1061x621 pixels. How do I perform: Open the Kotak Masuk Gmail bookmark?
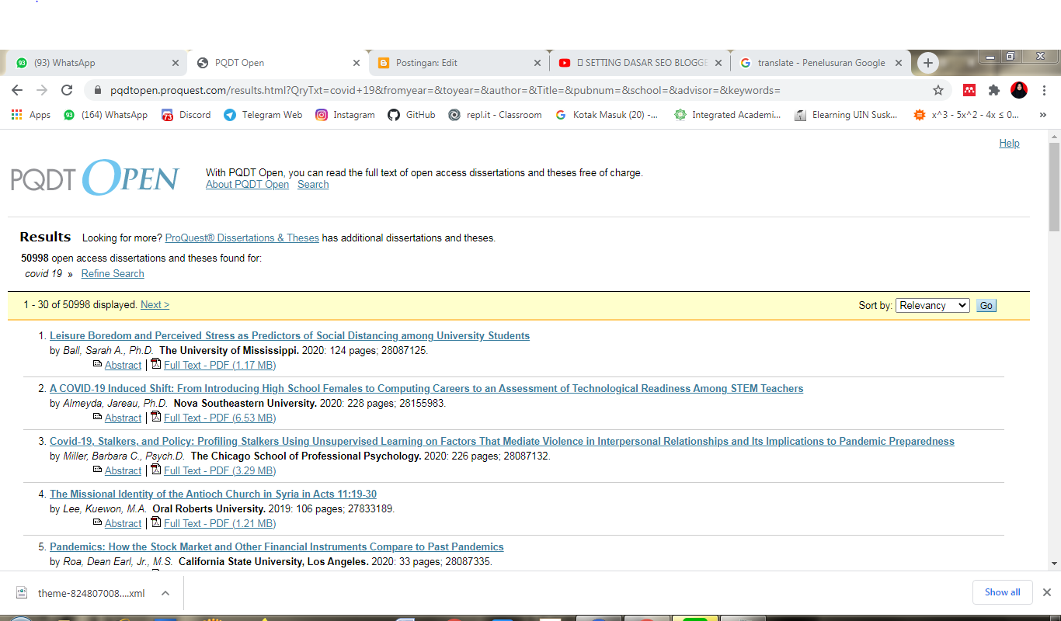tap(607, 115)
